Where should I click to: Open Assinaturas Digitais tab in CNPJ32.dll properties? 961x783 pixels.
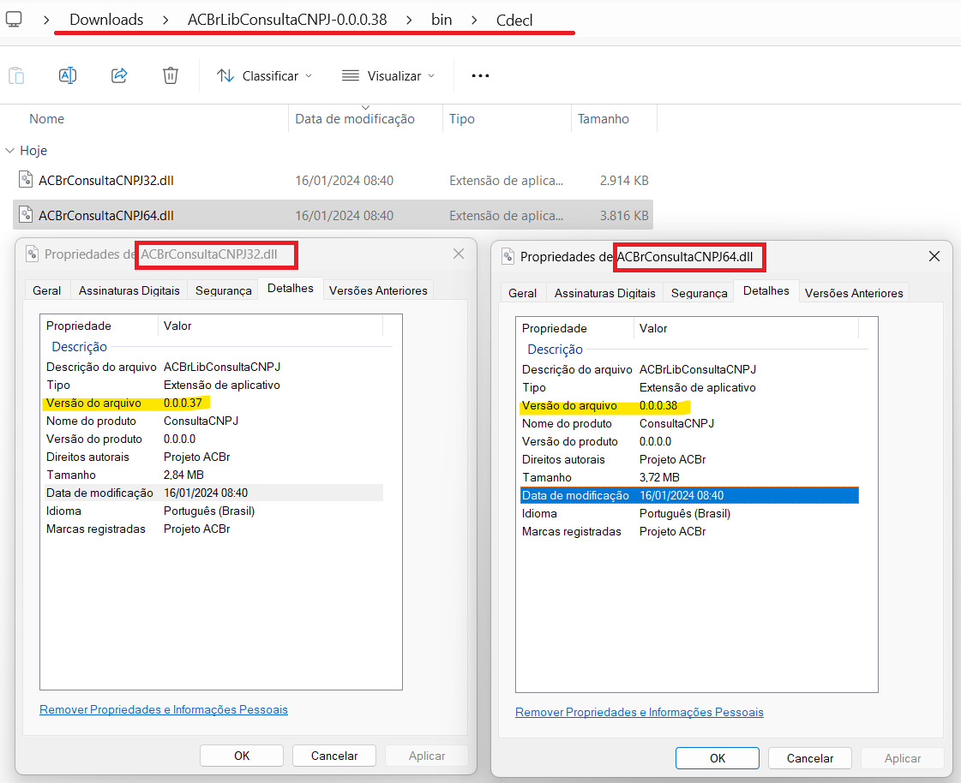click(129, 290)
